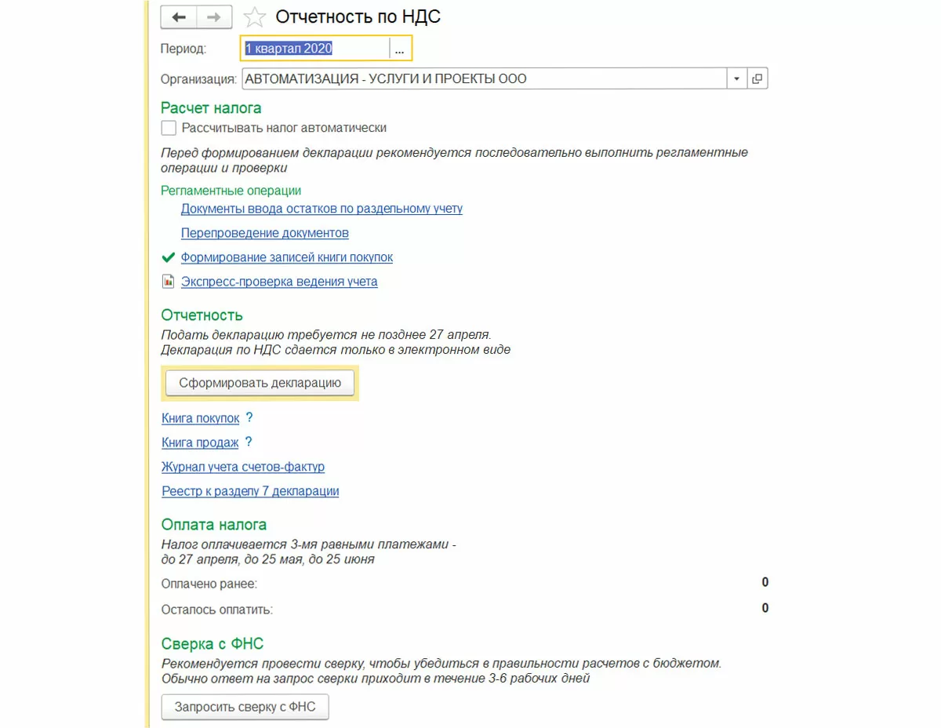The height and width of the screenshot is (728, 941).
Task: Open Документы ввода остатков по раздельному учету
Action: 322,209
